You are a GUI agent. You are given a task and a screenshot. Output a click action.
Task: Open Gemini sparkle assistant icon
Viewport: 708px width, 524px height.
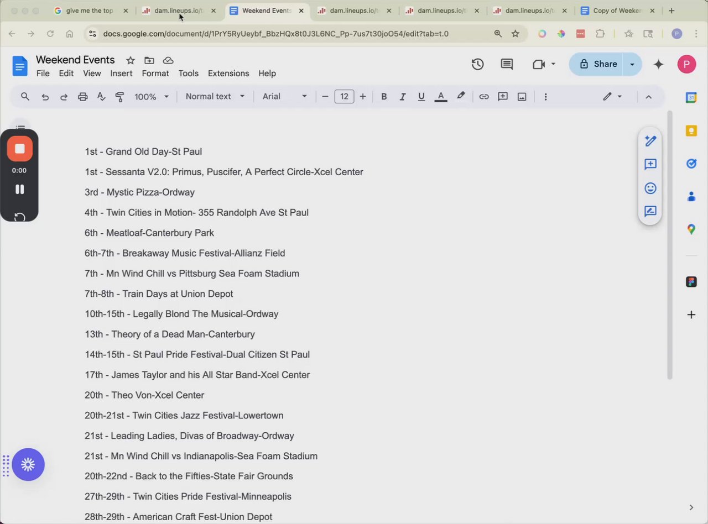click(x=658, y=65)
